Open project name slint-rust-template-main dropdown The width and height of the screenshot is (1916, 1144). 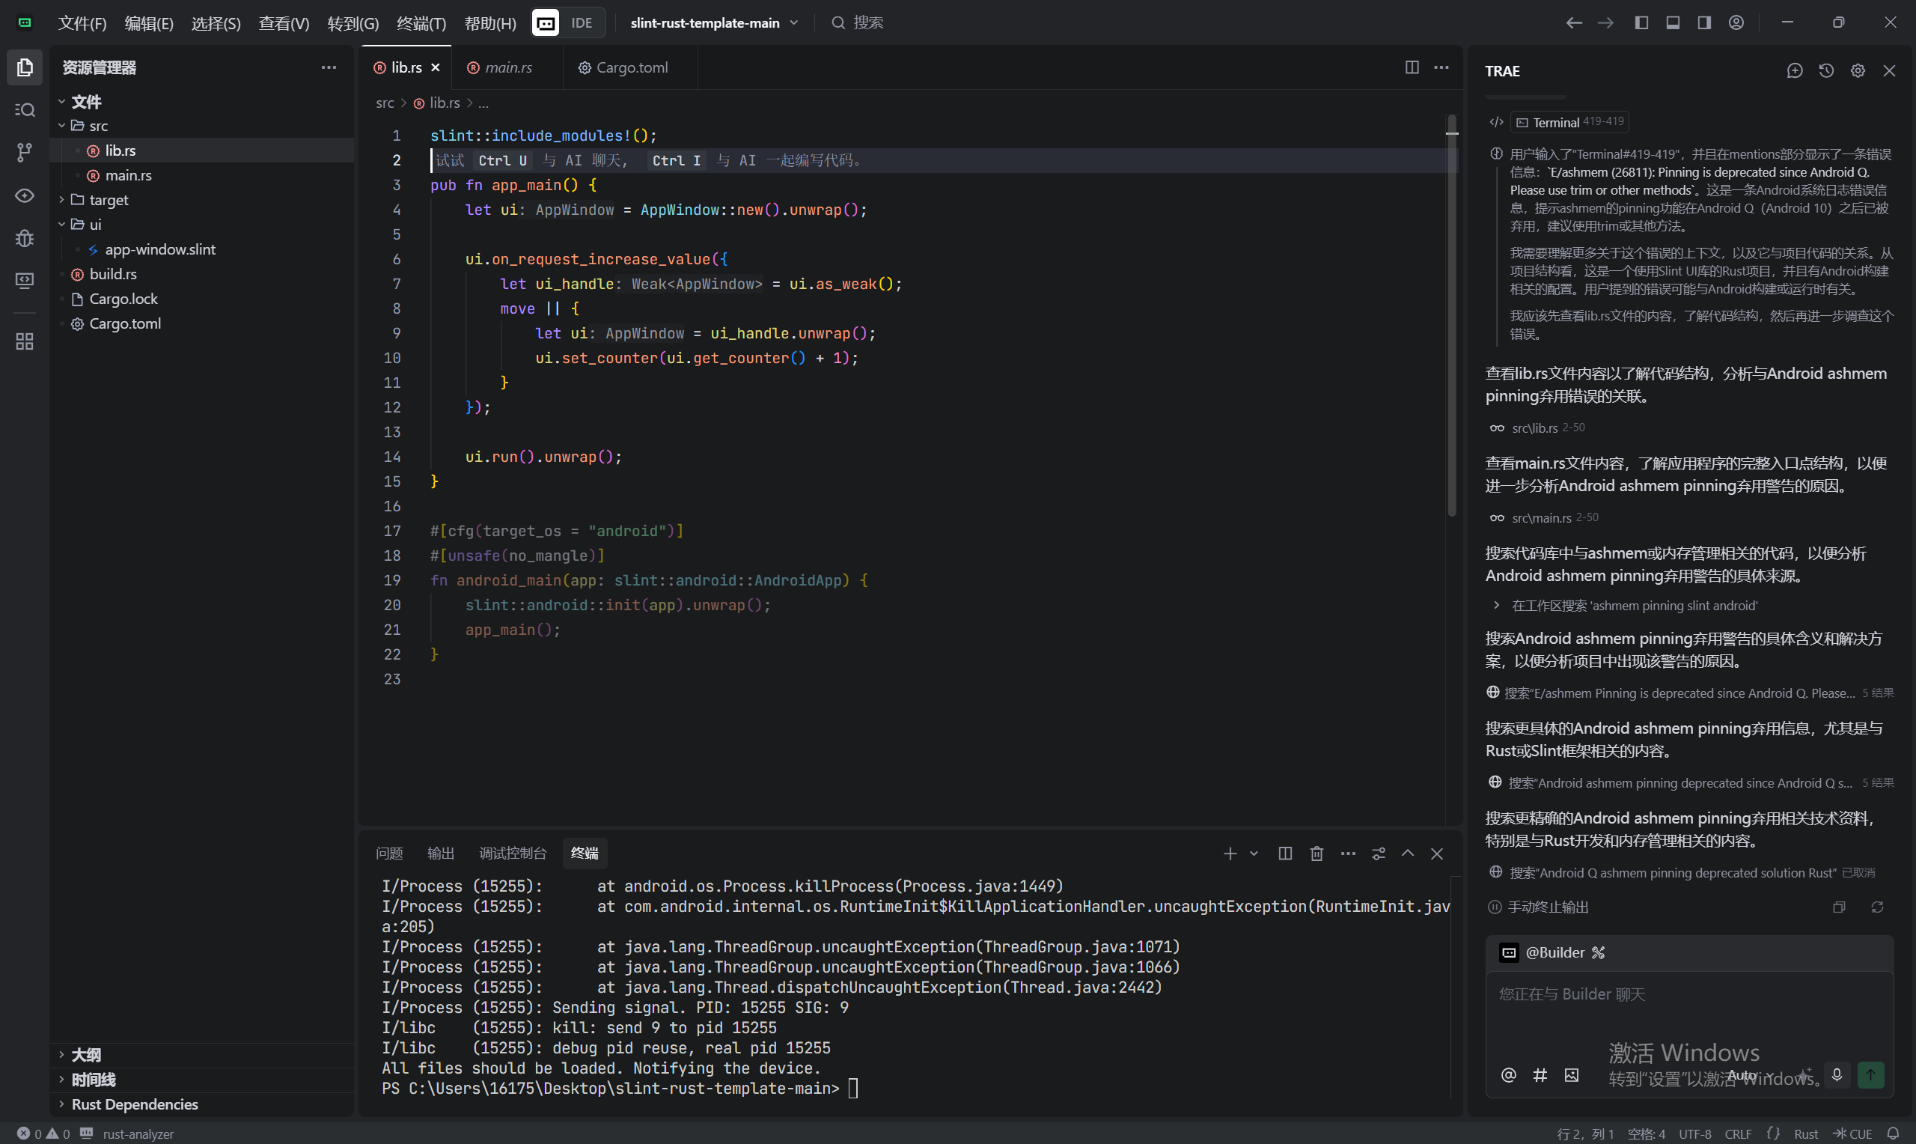point(714,23)
